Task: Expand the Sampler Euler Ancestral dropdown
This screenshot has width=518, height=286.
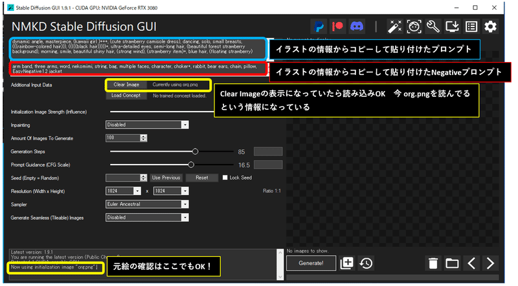Action: (x=185, y=204)
